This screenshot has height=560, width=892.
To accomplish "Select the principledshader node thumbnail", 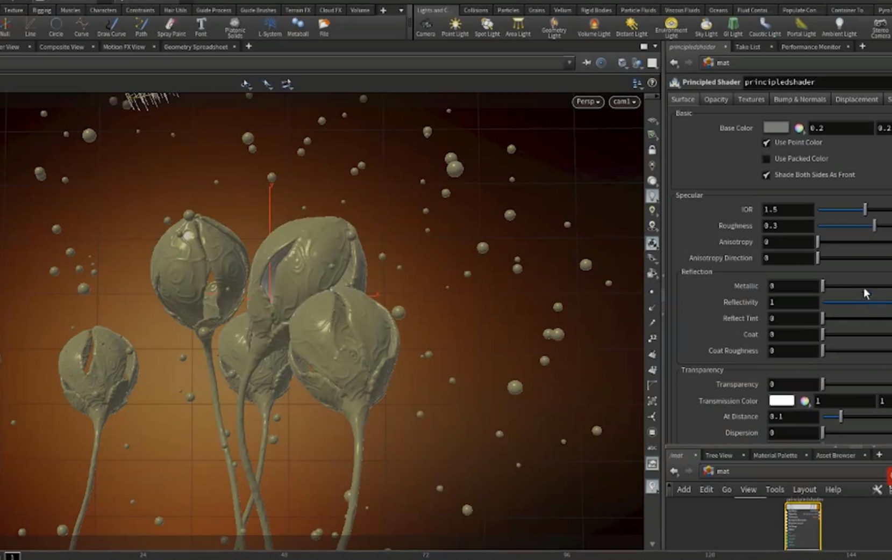I will point(803,526).
